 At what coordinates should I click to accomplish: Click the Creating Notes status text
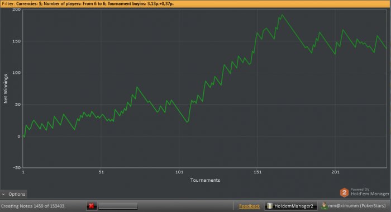(33, 206)
